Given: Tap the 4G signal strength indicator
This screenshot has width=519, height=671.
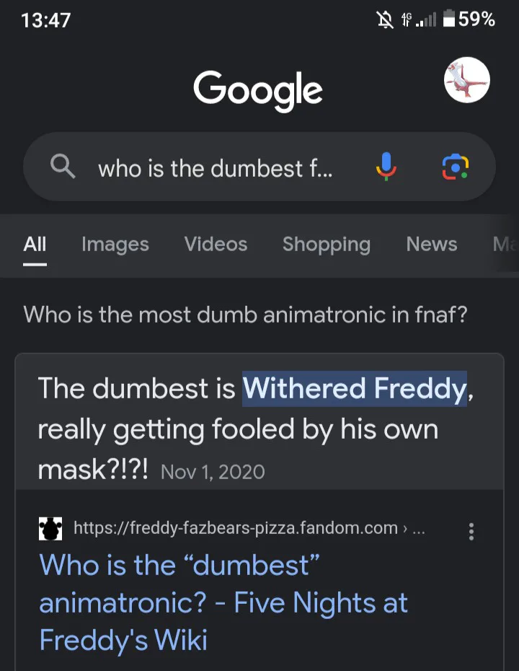Looking at the screenshot, I should click(x=419, y=19).
